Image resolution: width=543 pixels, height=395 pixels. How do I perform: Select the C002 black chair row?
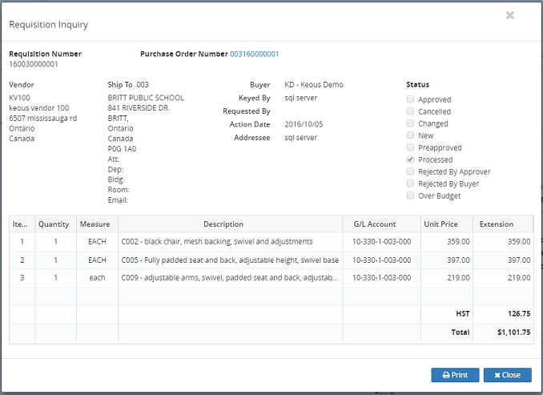coord(229,241)
